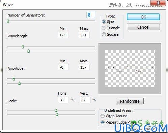Click the Amplitude Min. field showing 70
This screenshot has height=133, width=168.
[x=63, y=67]
